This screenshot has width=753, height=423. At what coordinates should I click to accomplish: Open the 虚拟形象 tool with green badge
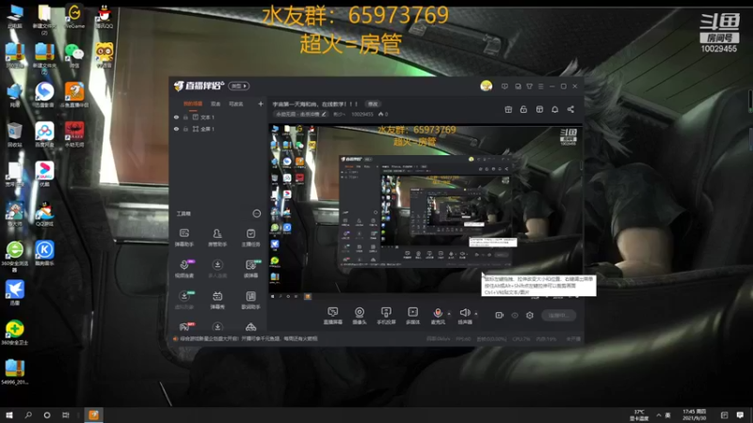184,300
